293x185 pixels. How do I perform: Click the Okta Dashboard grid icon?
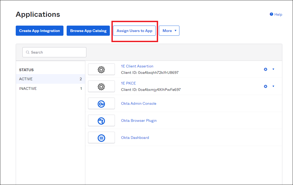click(x=101, y=138)
